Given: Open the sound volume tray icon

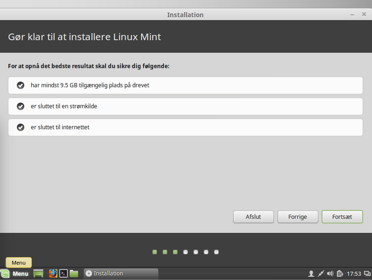Looking at the screenshot, I should [x=330, y=274].
